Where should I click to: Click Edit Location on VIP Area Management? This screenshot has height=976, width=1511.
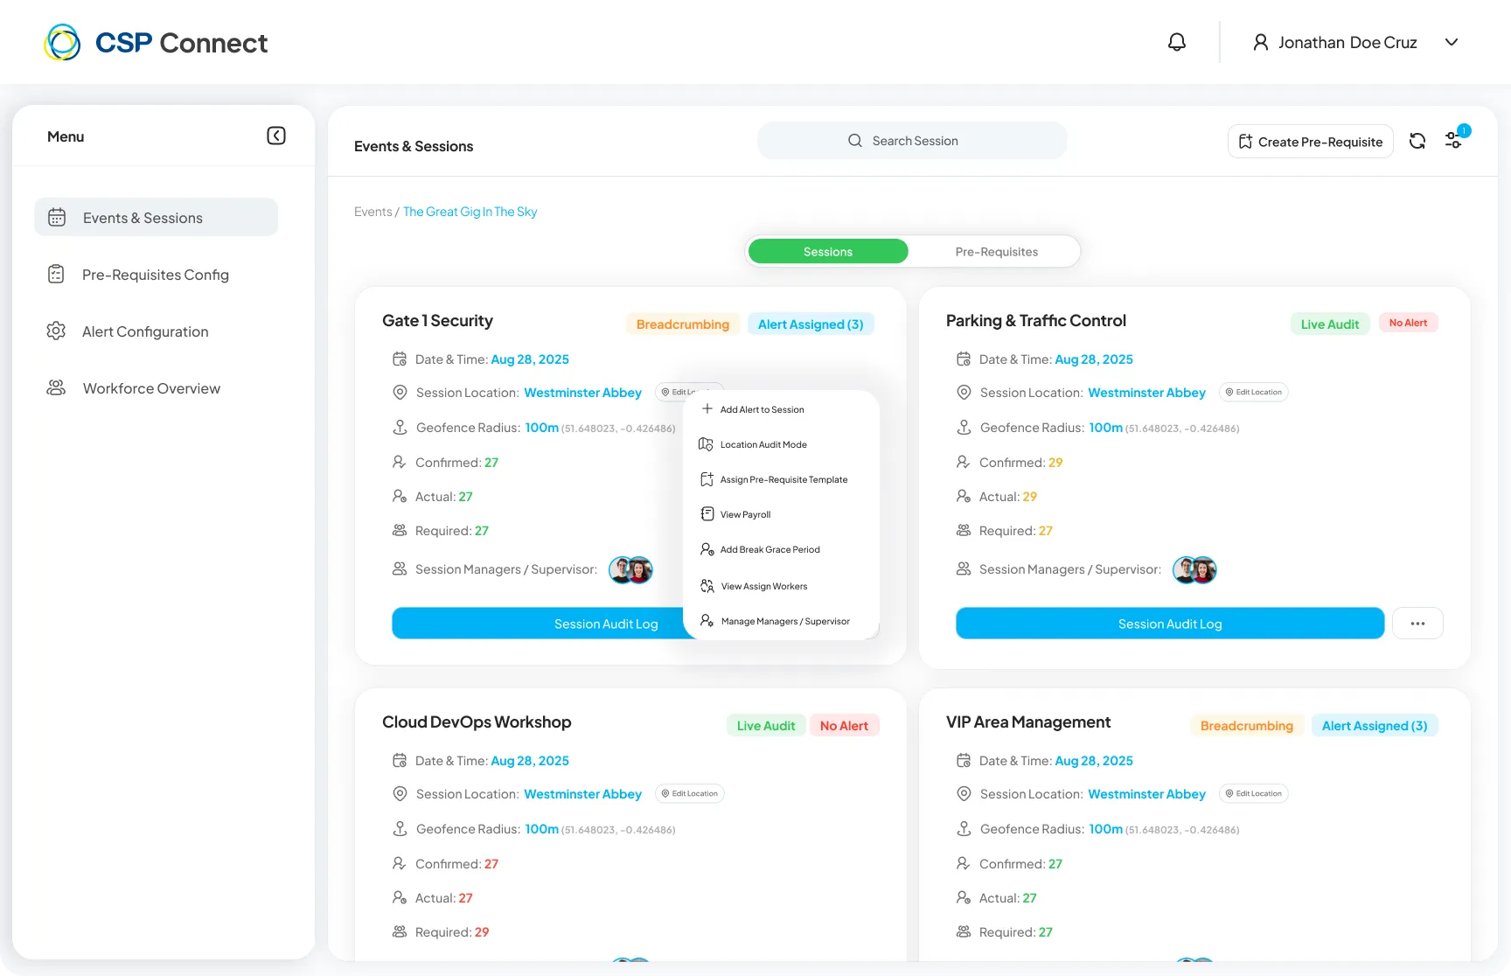pyautogui.click(x=1254, y=794)
